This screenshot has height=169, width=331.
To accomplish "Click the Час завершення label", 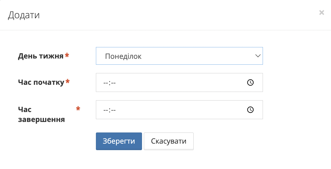I will click(x=41, y=115).
